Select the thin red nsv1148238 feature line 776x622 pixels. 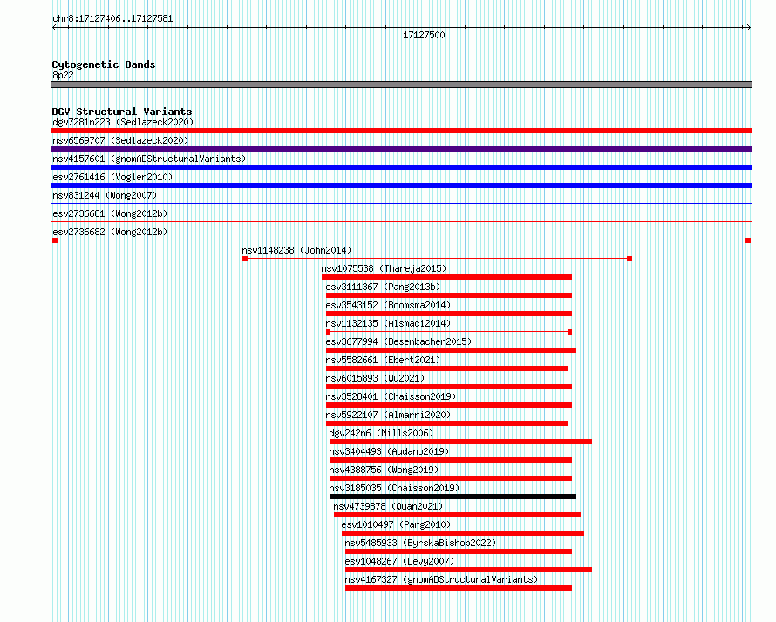pyautogui.click(x=437, y=259)
